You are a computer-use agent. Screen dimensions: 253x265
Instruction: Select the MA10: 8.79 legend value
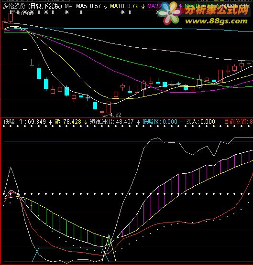(124, 6)
